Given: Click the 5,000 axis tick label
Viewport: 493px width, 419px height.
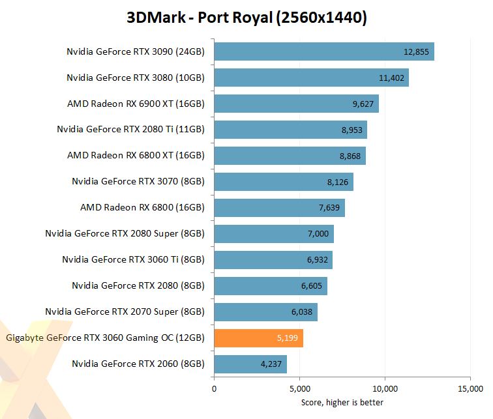Looking at the screenshot, I should click(x=300, y=389).
